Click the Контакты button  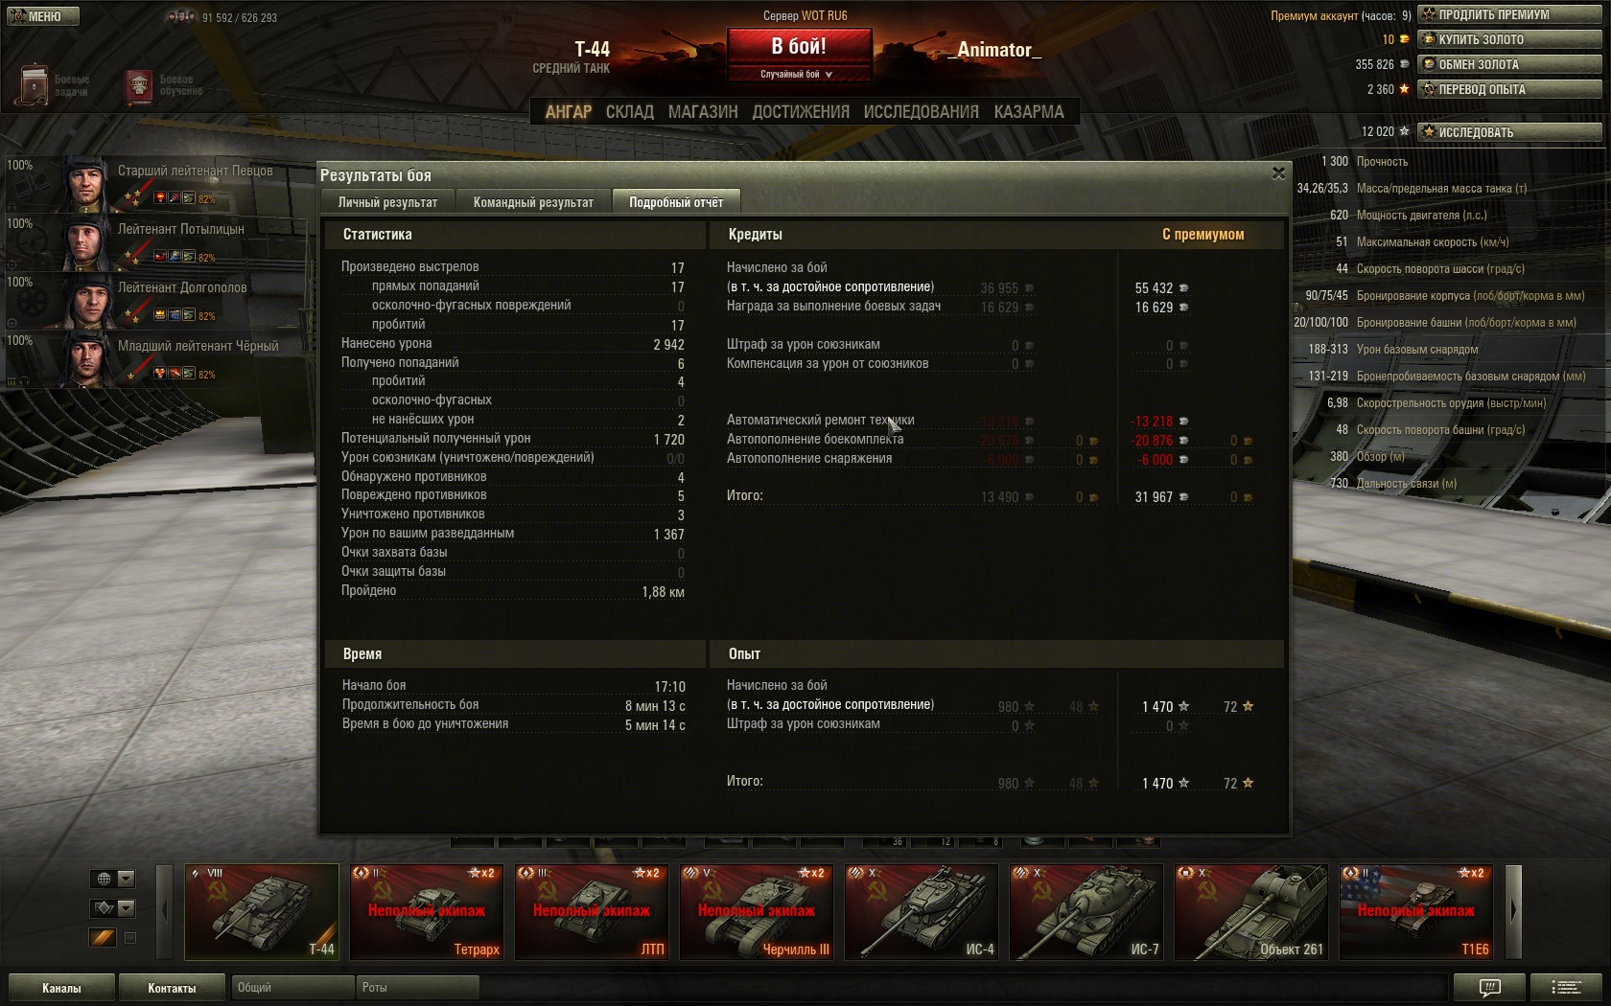(172, 988)
